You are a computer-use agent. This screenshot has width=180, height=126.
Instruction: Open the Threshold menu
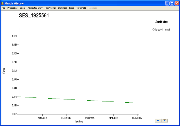click(81, 8)
